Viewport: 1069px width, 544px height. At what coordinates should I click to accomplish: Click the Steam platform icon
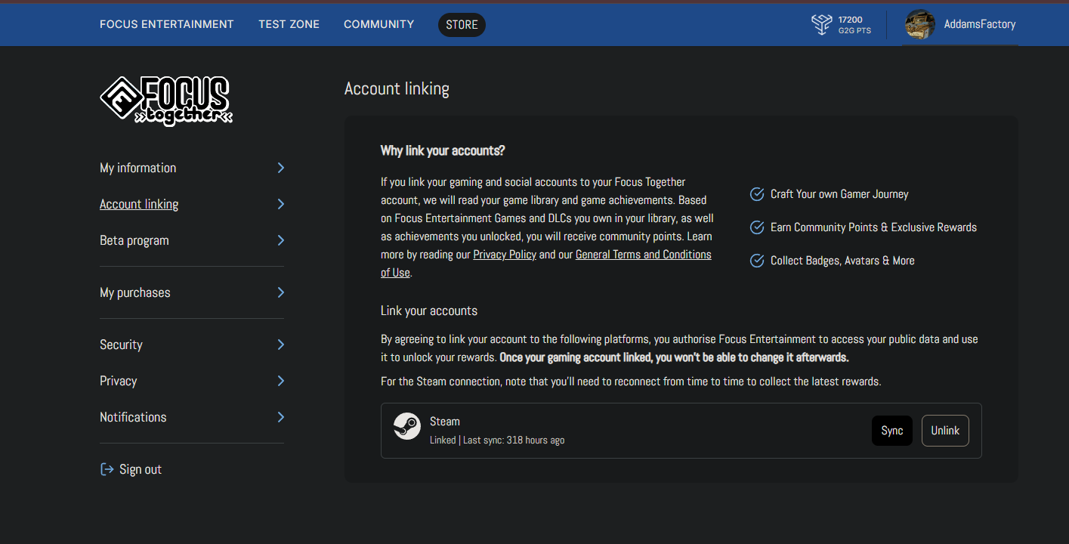[x=407, y=426]
